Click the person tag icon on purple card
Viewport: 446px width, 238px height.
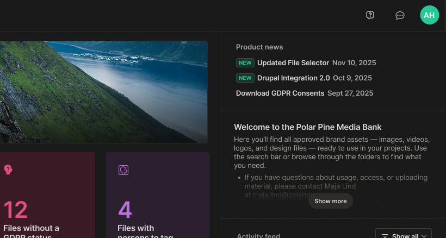coord(123,170)
